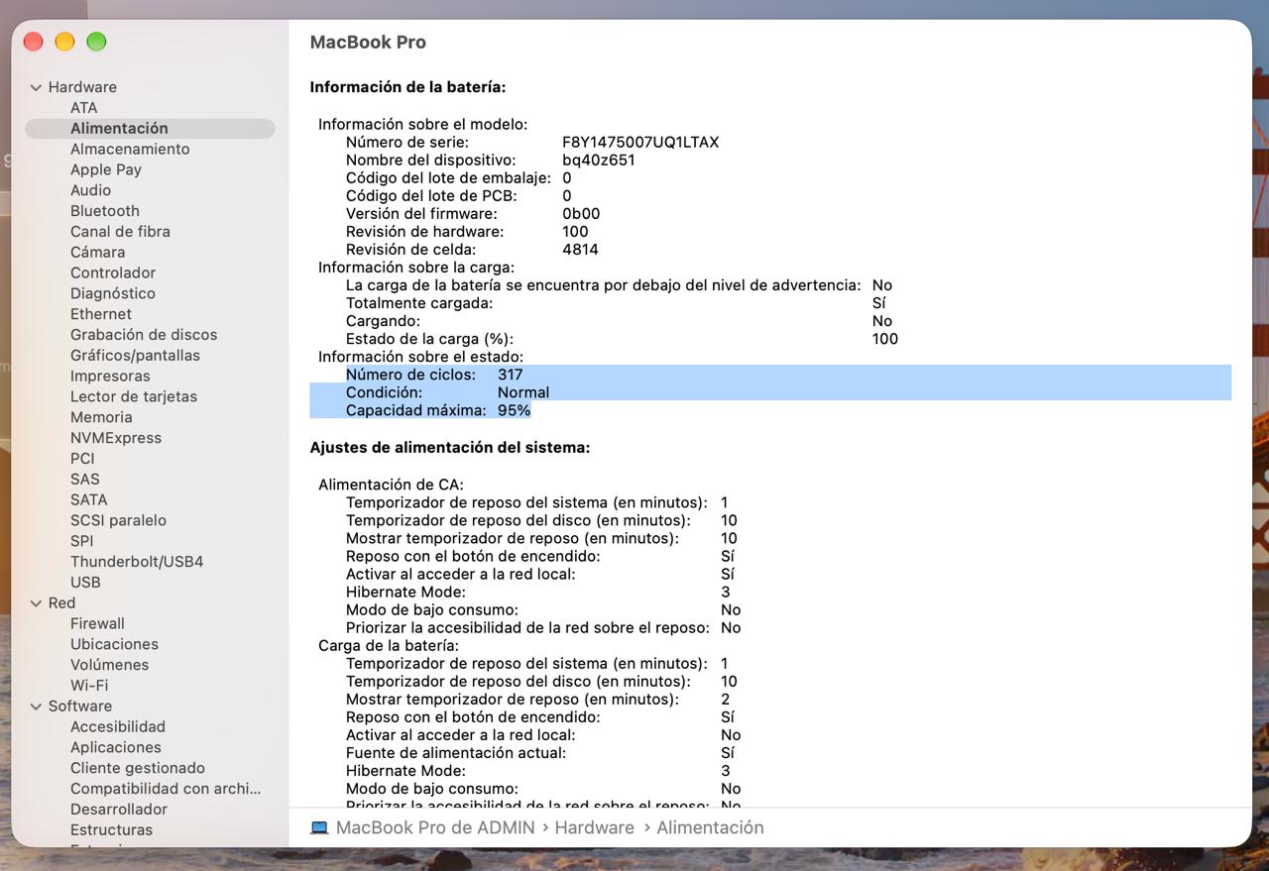This screenshot has width=1269, height=871.
Task: Select Memoria in the sidebar
Action: [101, 417]
